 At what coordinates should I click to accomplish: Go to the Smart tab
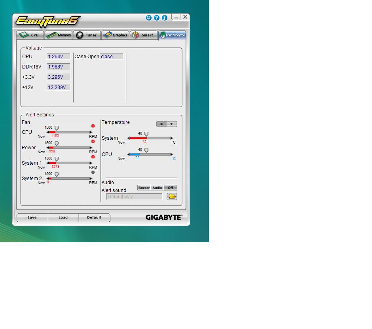(144, 35)
